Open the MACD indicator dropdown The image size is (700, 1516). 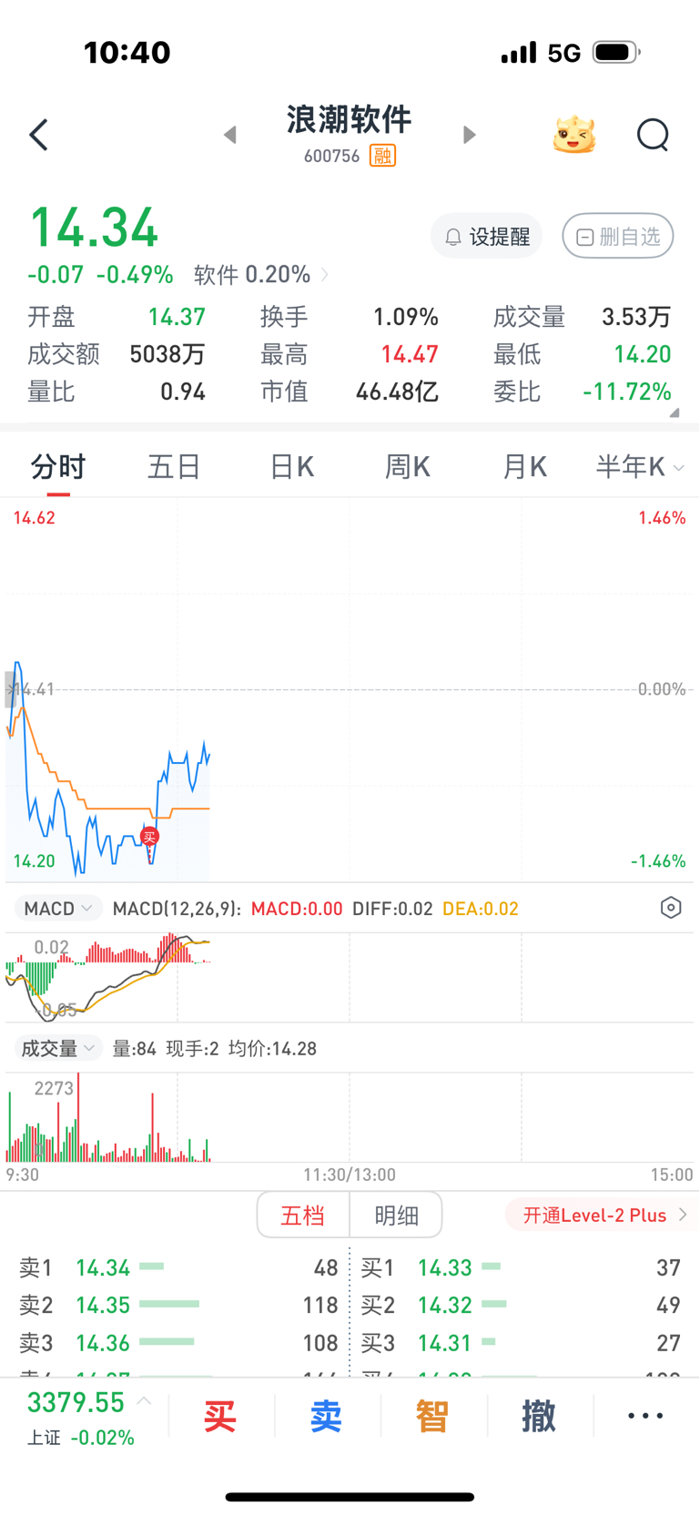[x=58, y=909]
